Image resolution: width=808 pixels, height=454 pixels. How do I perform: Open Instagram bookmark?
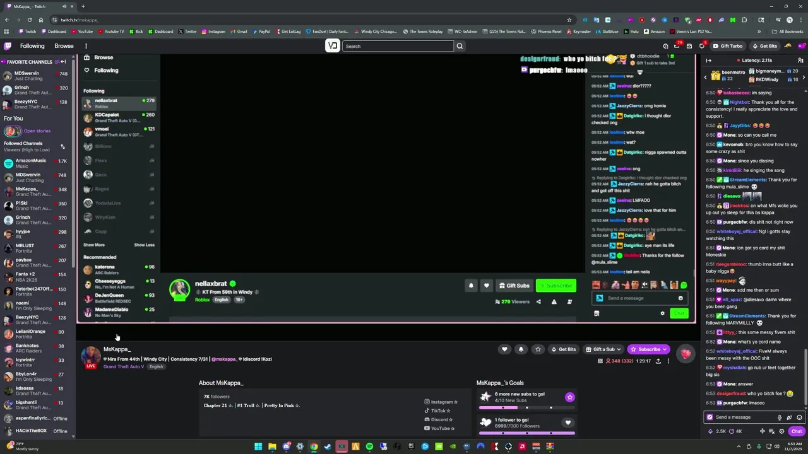(x=213, y=32)
